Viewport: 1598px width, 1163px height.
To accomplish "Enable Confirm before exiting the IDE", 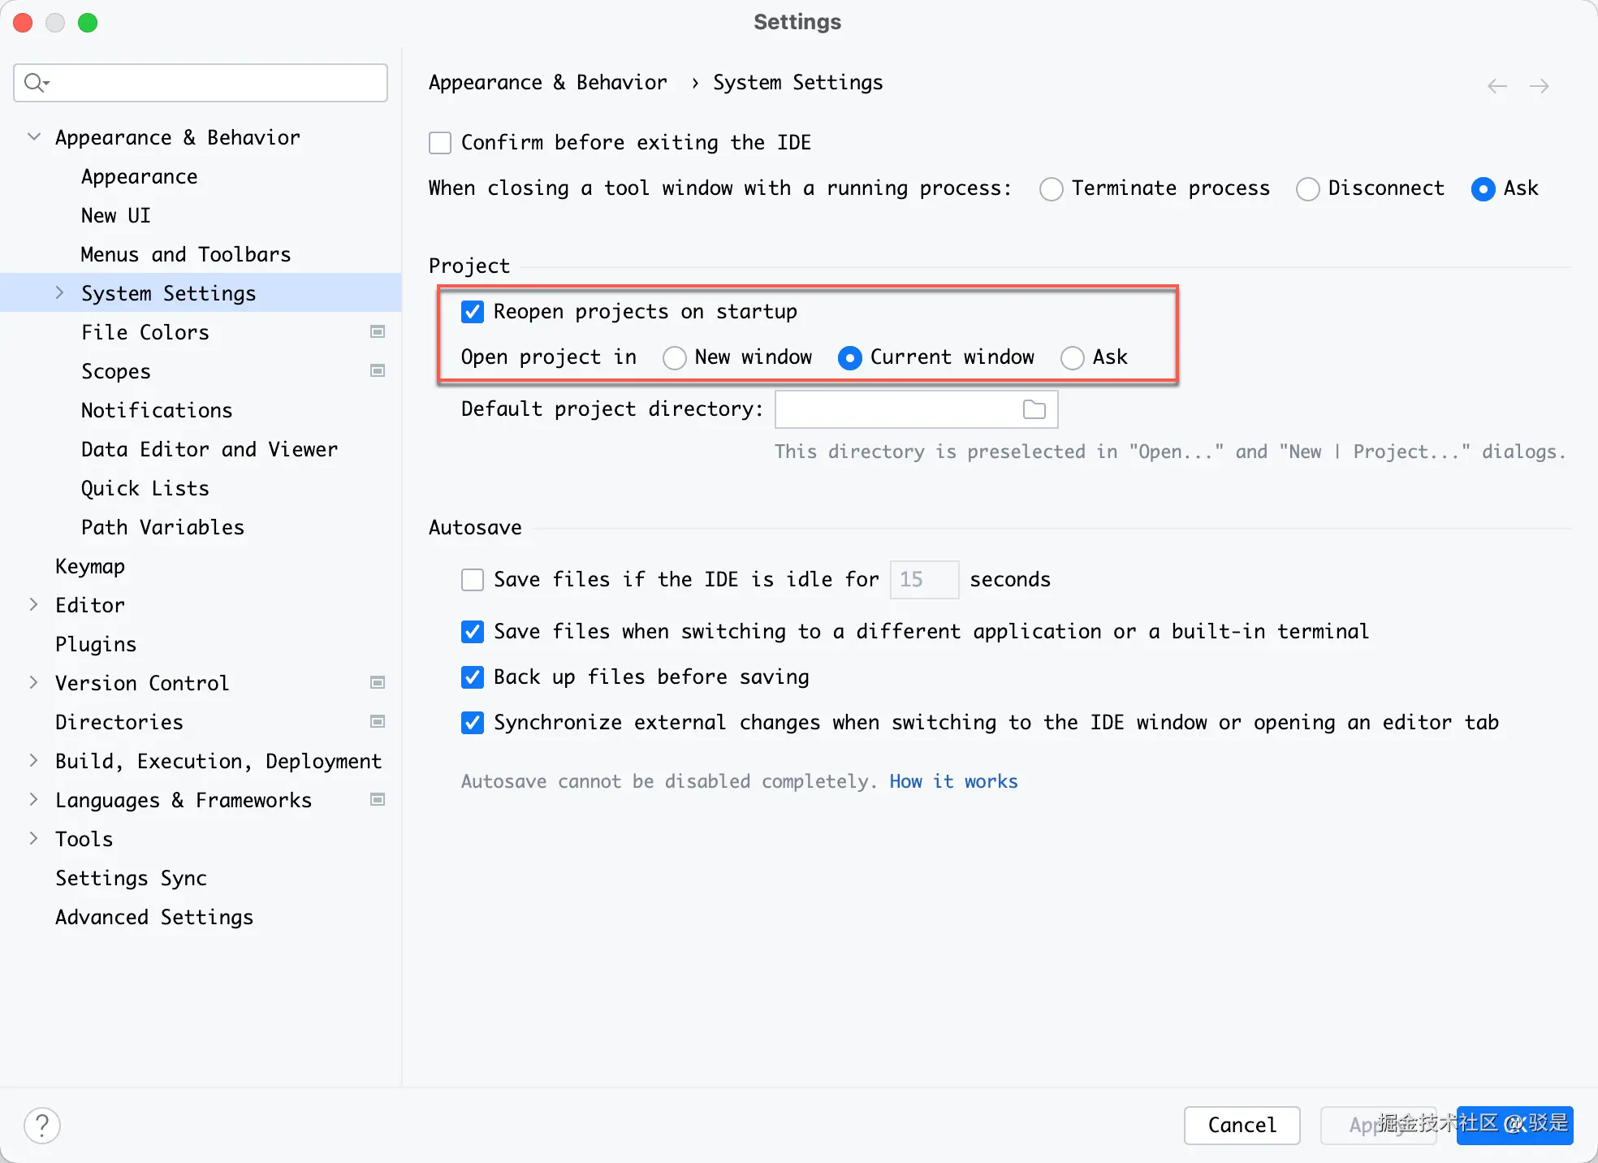I will coord(440,143).
